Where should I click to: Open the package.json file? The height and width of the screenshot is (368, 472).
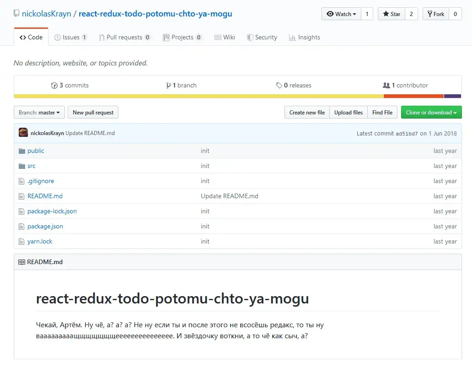point(45,226)
